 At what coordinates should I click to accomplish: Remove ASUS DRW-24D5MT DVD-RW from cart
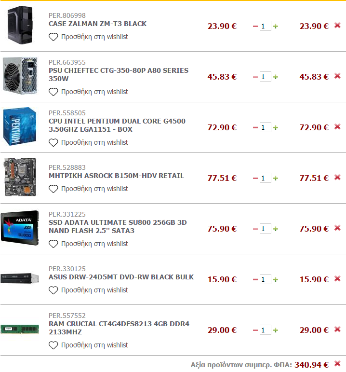click(x=337, y=278)
